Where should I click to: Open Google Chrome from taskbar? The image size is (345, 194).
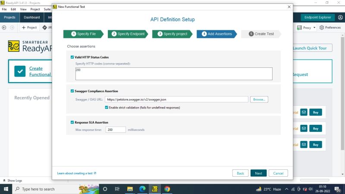click(167, 189)
